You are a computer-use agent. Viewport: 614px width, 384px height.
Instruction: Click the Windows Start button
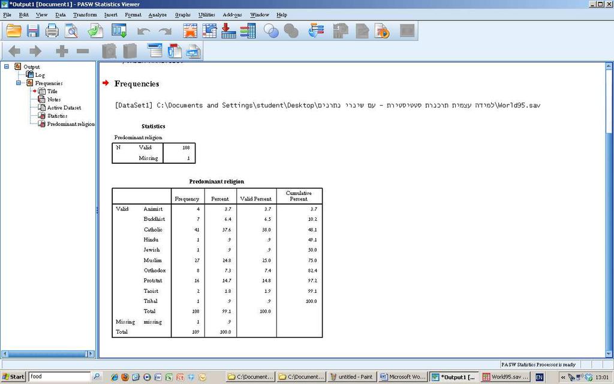click(13, 377)
